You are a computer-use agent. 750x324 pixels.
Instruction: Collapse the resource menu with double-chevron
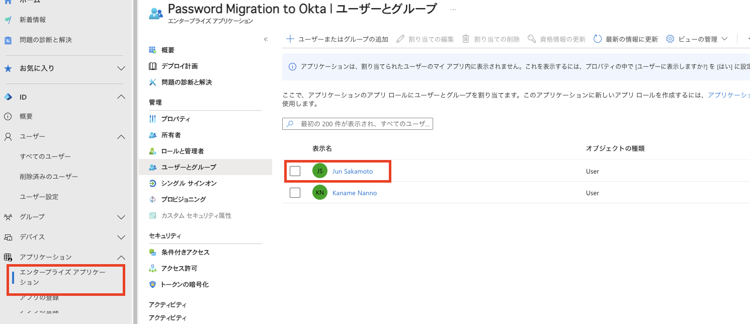(266, 39)
